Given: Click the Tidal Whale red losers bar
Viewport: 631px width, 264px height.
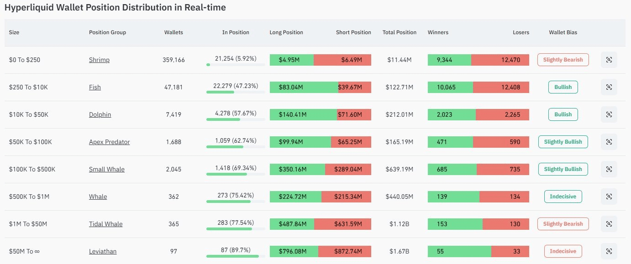Looking at the screenshot, I should click(506, 224).
